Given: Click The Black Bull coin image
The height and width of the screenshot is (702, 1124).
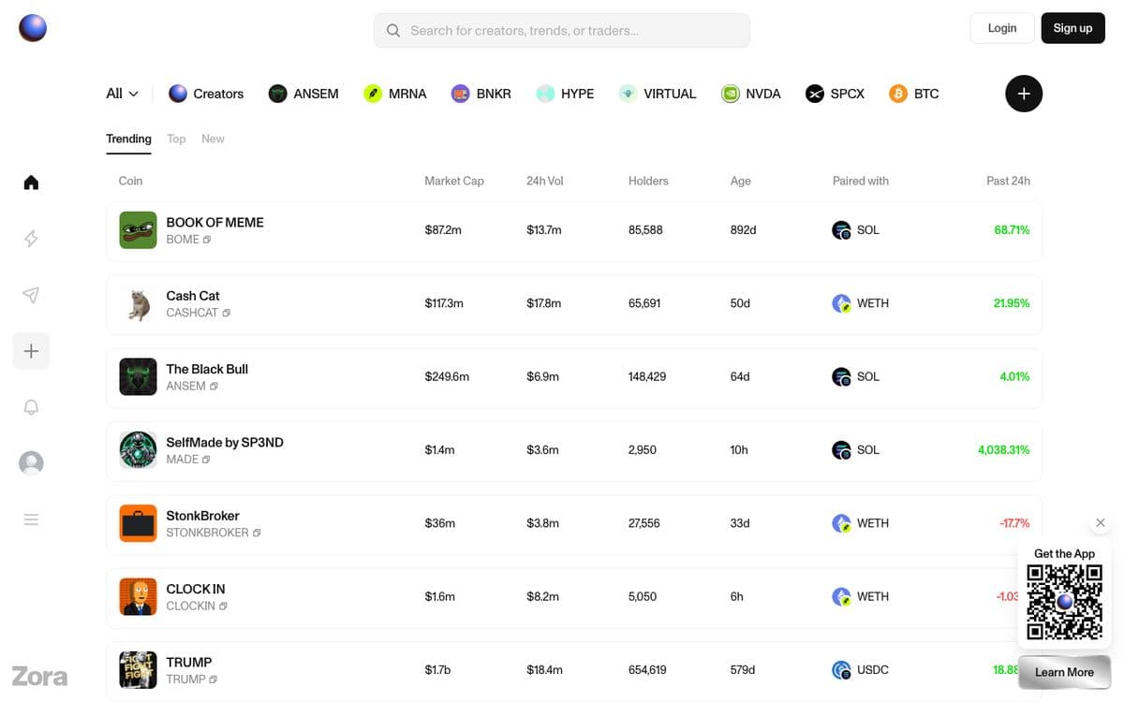Looking at the screenshot, I should [x=138, y=376].
